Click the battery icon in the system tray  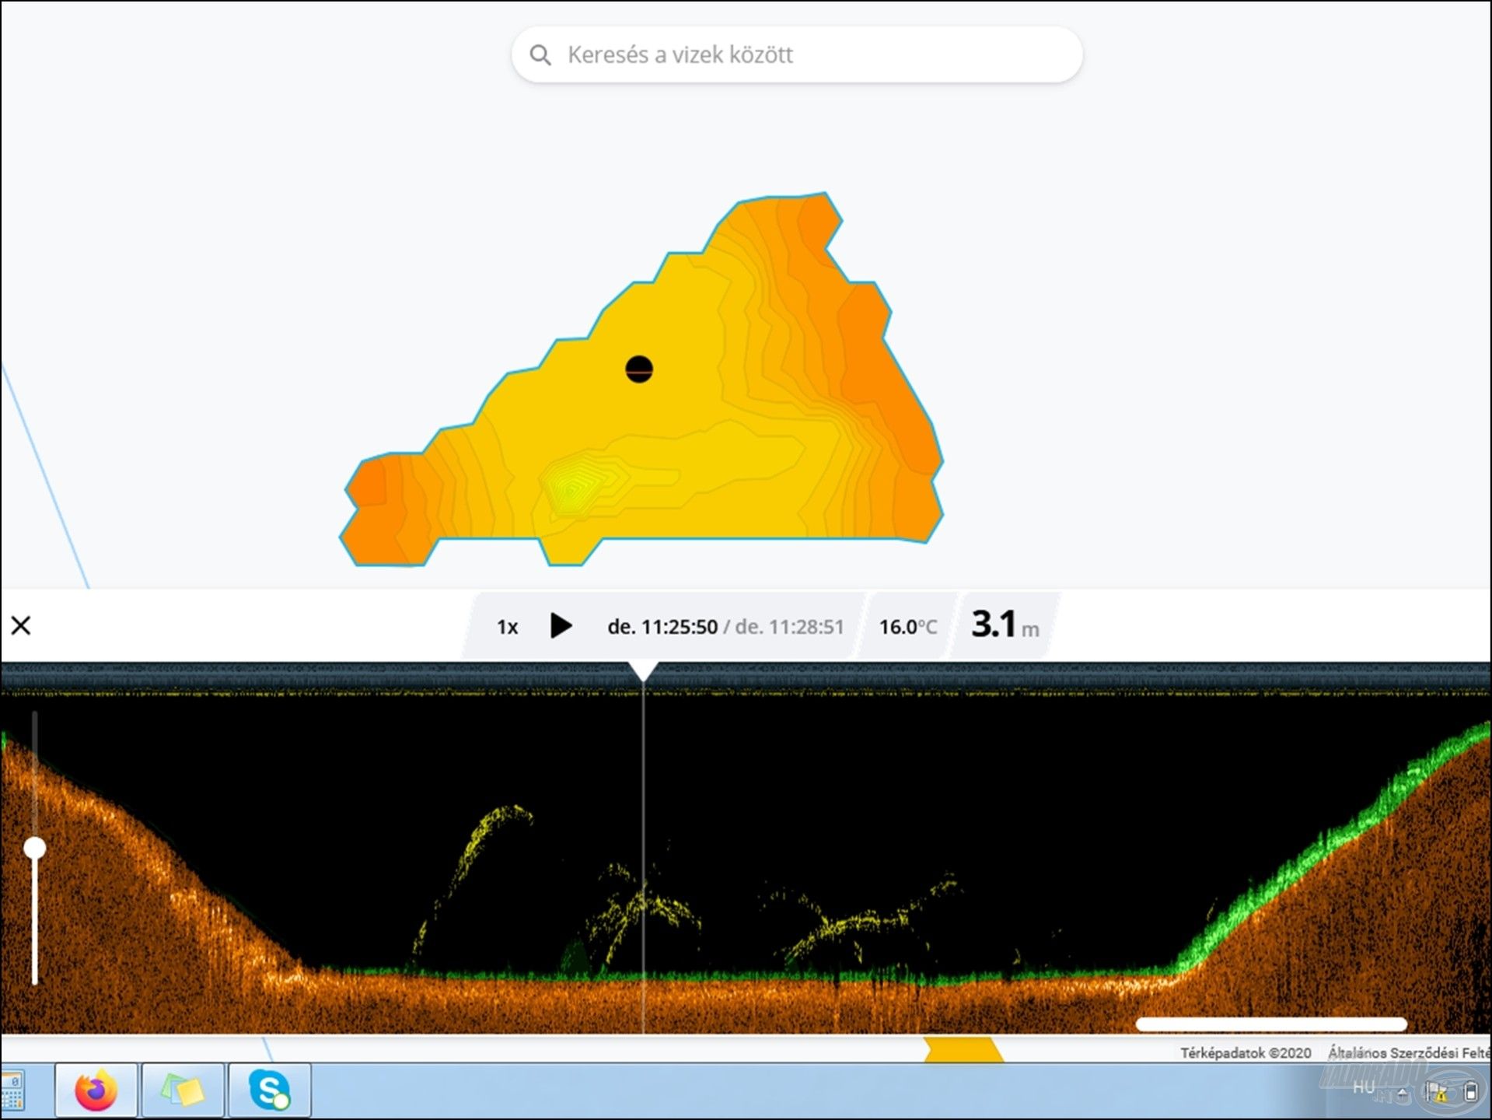click(1471, 1091)
